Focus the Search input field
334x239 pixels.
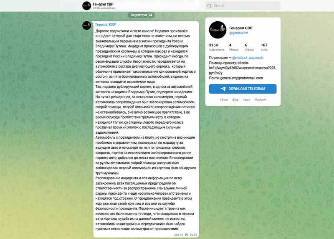pyautogui.click(x=243, y=6)
